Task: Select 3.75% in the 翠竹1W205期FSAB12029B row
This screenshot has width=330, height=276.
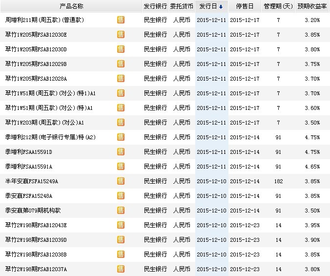Action: (x=312, y=64)
